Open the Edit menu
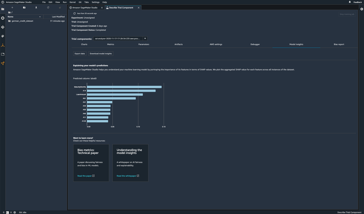This screenshot has width=364, height=214. (x=50, y=2)
